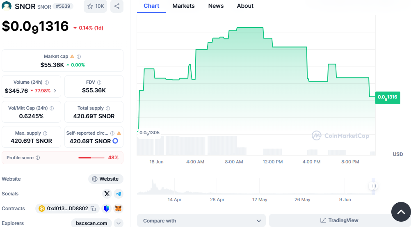Click contract address 0xd013...DD8802
This screenshot has width=411, height=227.
tap(67, 209)
